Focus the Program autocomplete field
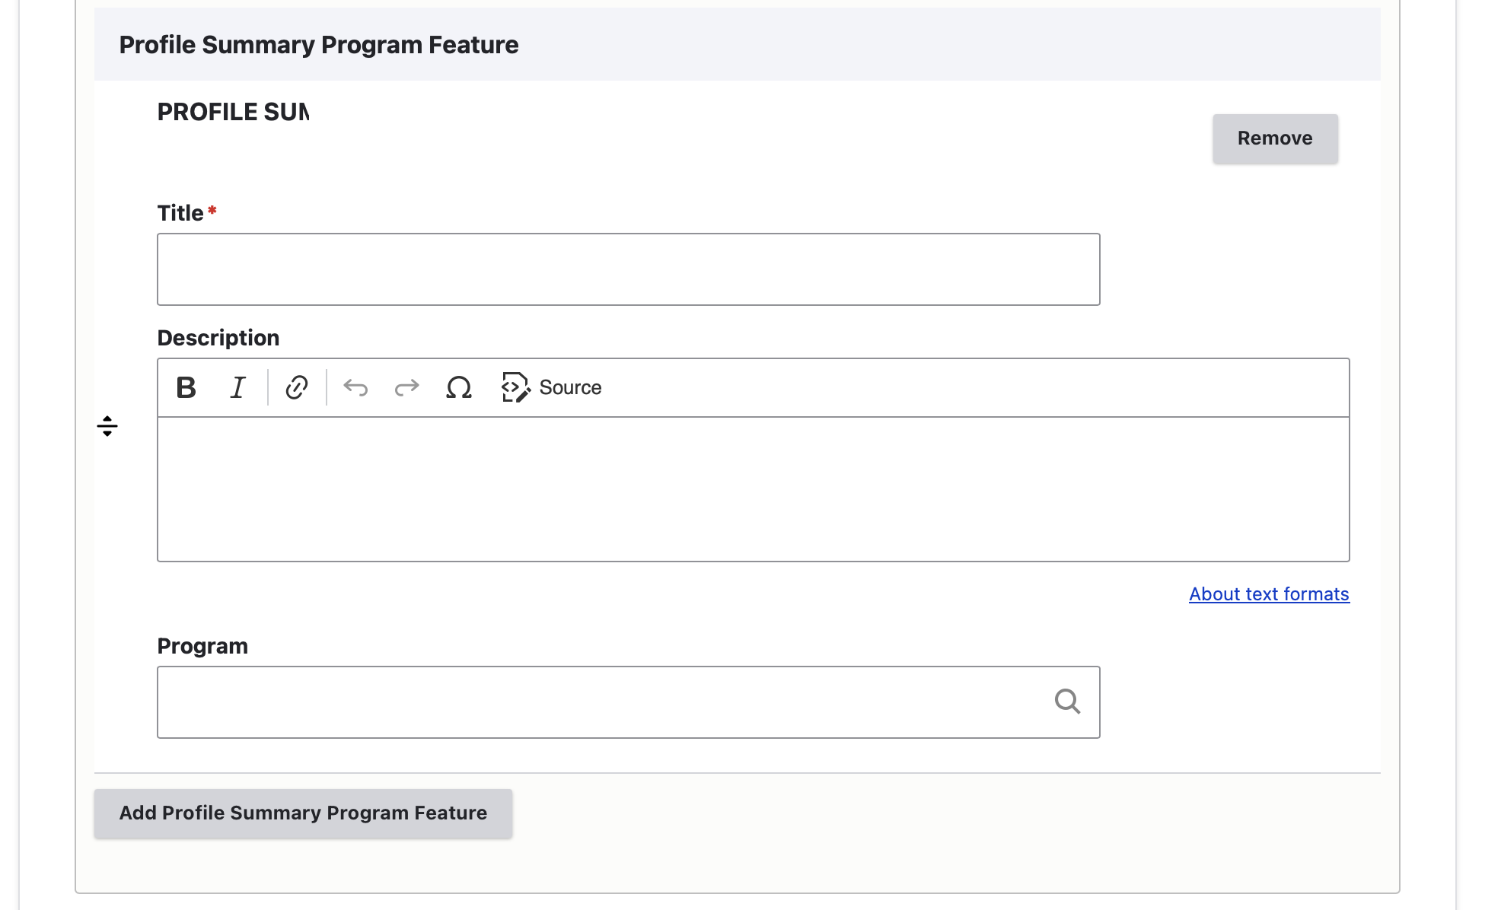 (x=629, y=702)
